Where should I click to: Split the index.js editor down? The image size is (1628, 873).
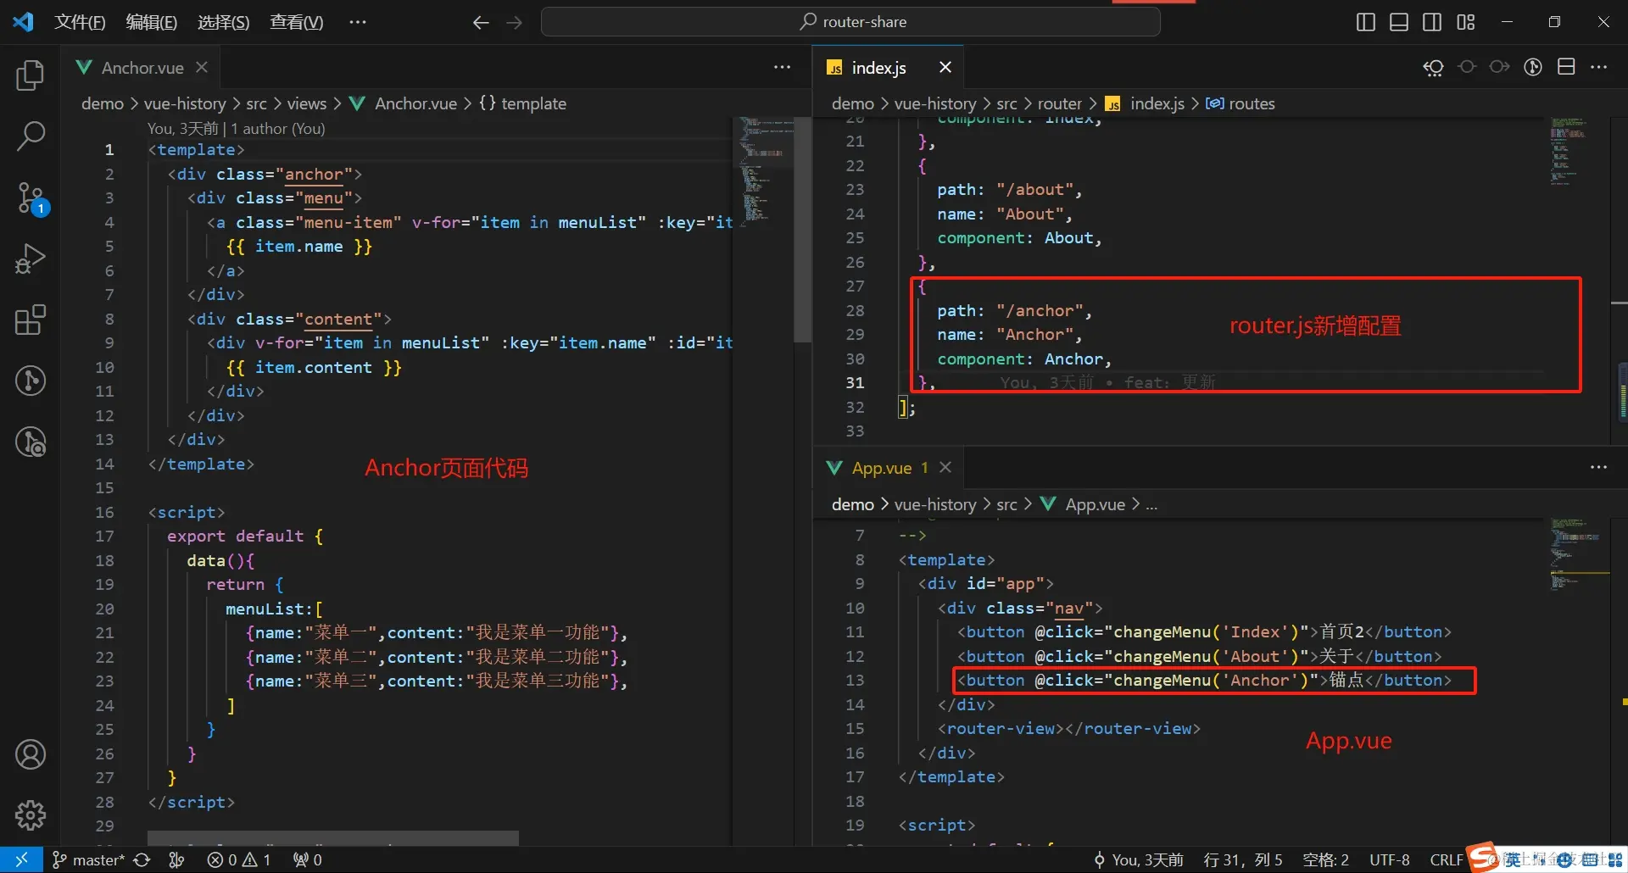(1566, 68)
